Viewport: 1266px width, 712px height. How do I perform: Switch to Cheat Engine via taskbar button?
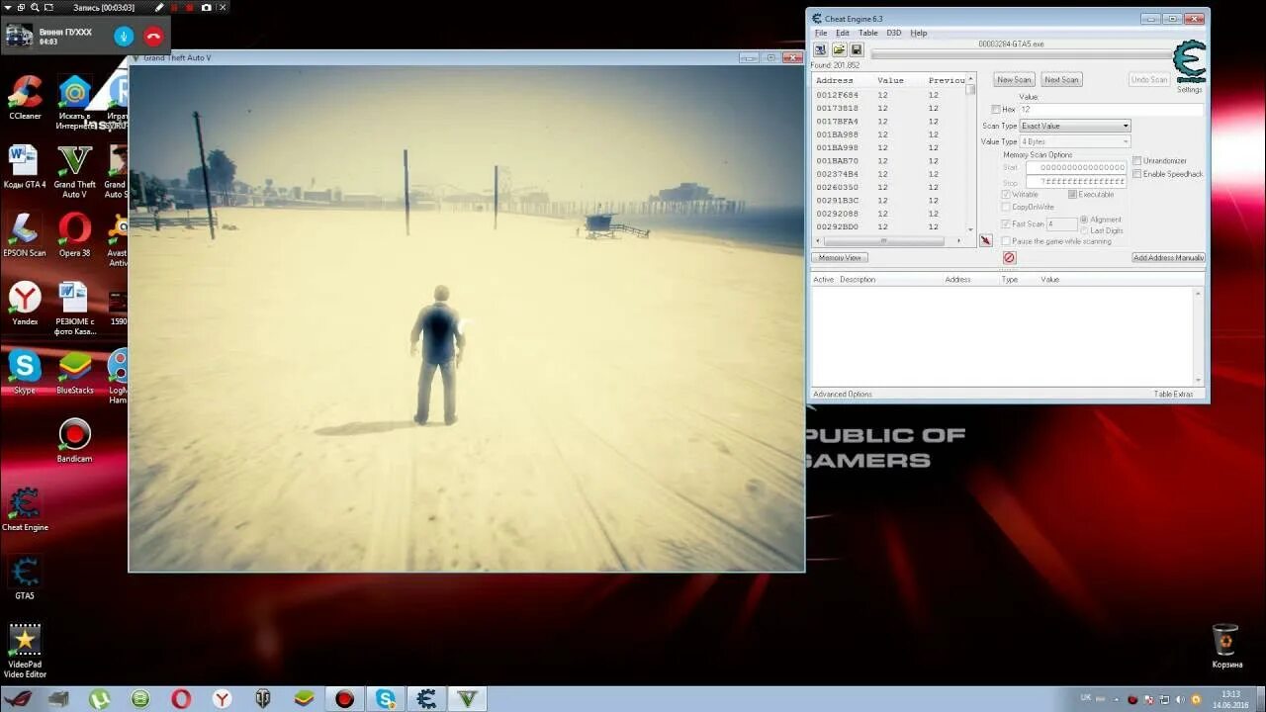426,699
